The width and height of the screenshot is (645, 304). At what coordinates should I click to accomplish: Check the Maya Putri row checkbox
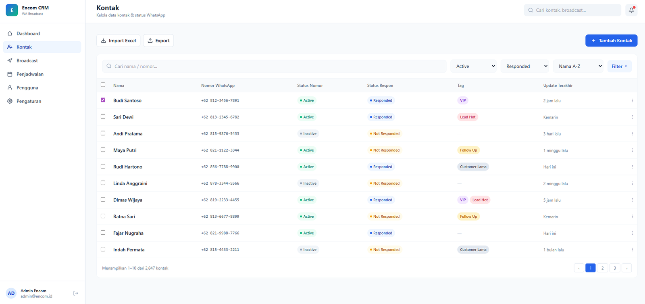[103, 150]
